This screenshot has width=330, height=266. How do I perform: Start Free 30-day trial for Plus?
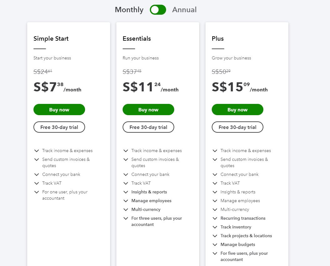point(237,127)
